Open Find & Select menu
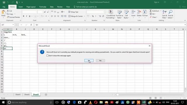Image resolution: width=187 pixels, height=105 pixels. coord(170,14)
